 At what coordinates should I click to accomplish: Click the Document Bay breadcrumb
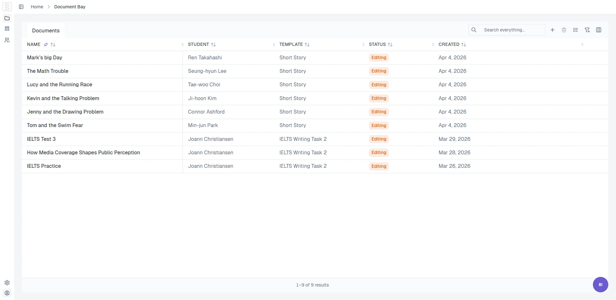click(70, 7)
